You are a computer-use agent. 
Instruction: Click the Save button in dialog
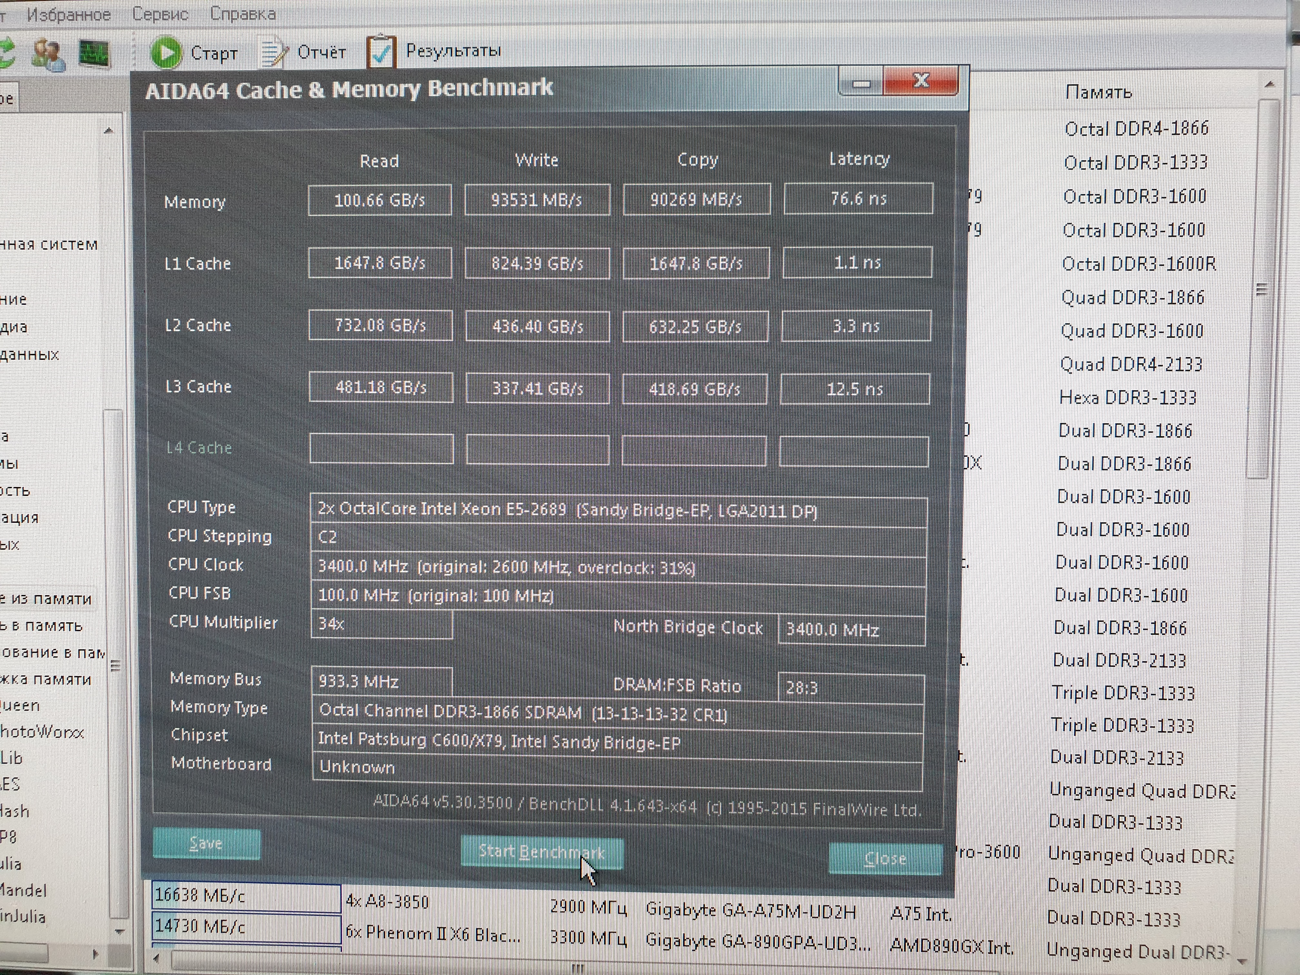click(206, 843)
